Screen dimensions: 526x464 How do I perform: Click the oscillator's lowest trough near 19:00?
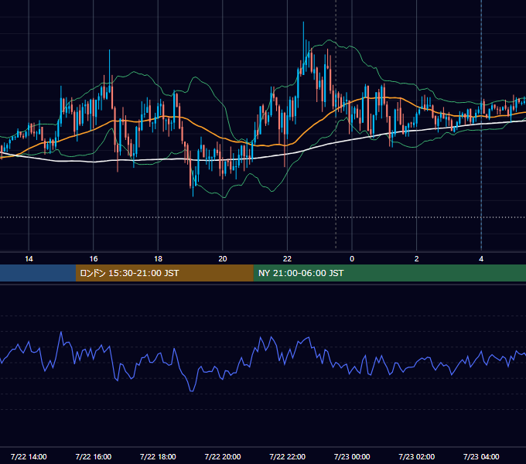pos(192,391)
